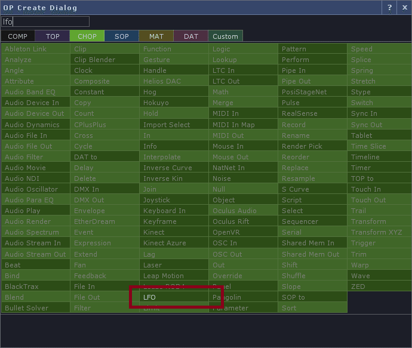Screen dimensions: 412x348
Task: Open the MAT tab
Action: click(x=156, y=36)
